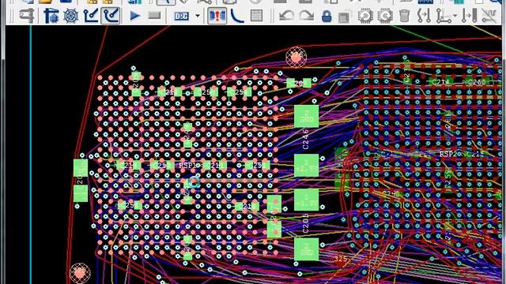
Task: Click the trace-to-trace gloss icon after trash
Action: click(x=424, y=16)
